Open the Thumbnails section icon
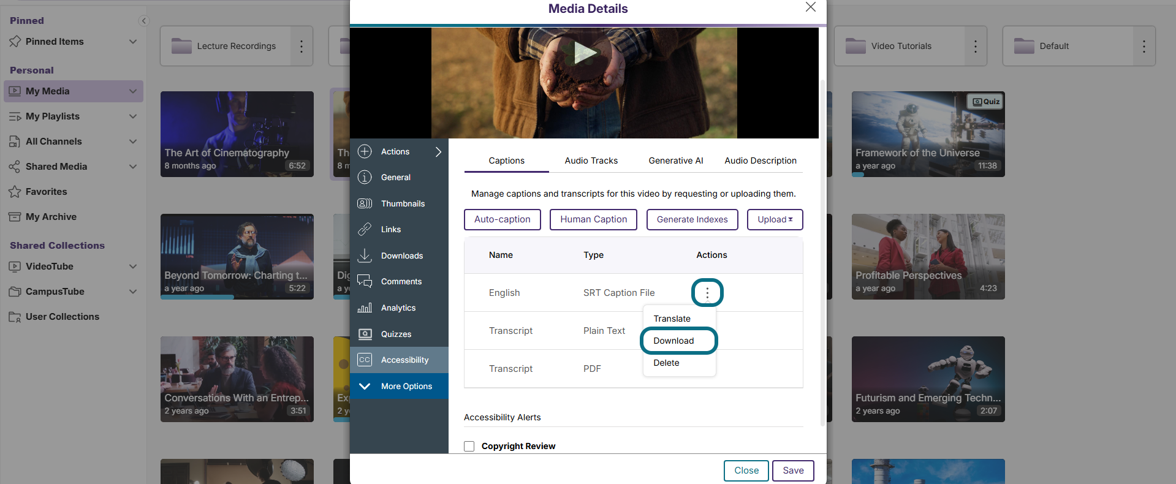Image resolution: width=1176 pixels, height=484 pixels. [365, 203]
